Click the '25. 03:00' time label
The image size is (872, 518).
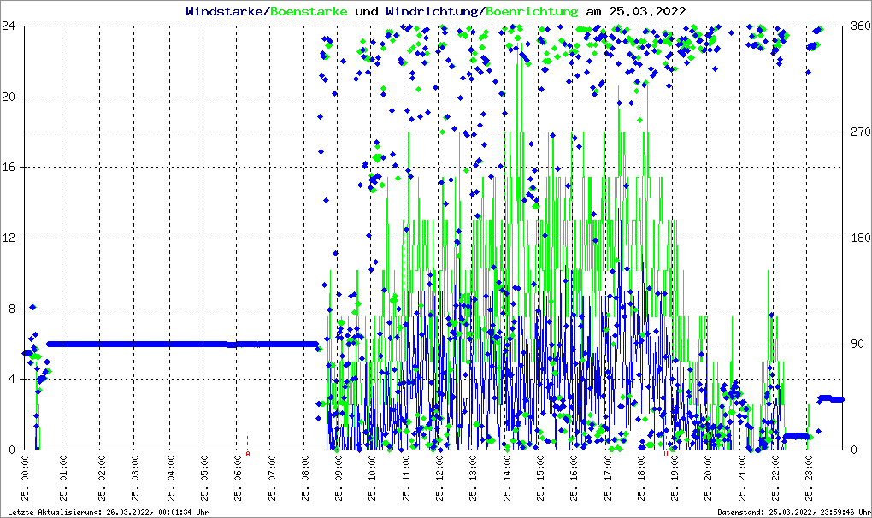pos(135,478)
